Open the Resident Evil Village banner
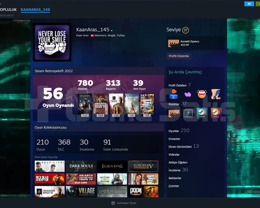The width and height of the screenshot is (260, 208). 81,192
